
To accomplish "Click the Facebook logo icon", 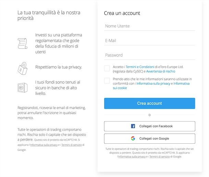I will [133, 126].
